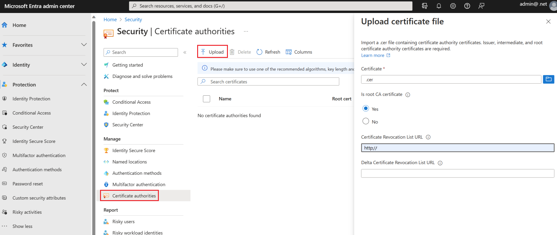Click the Identity diamond icon
The height and width of the screenshot is (235, 557).
tap(4, 65)
